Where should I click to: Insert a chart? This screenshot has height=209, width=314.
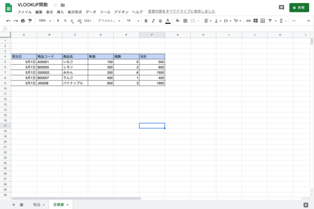pos(263,20)
